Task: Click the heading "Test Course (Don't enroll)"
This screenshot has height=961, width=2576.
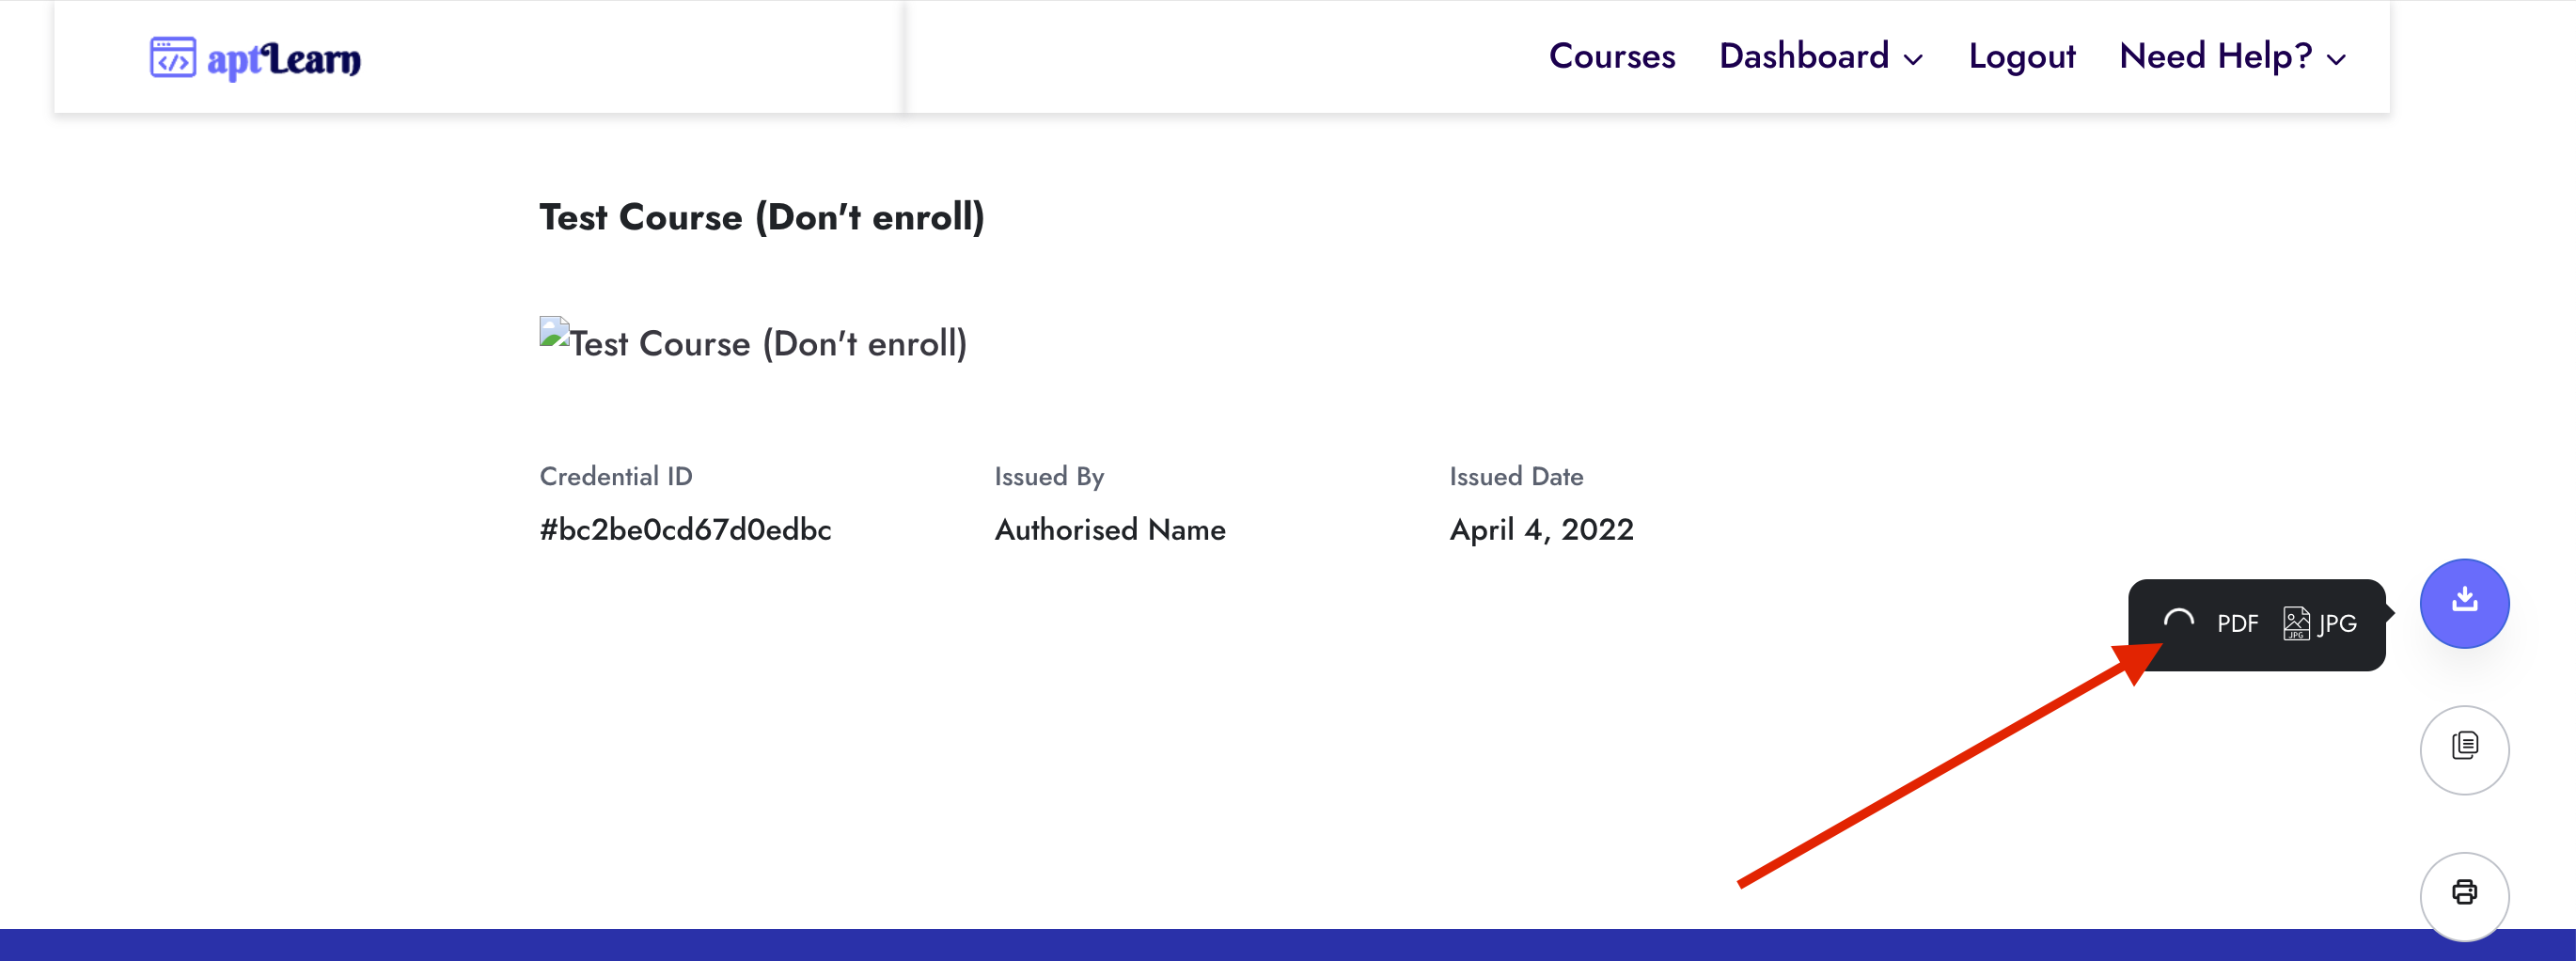Action: coord(762,217)
